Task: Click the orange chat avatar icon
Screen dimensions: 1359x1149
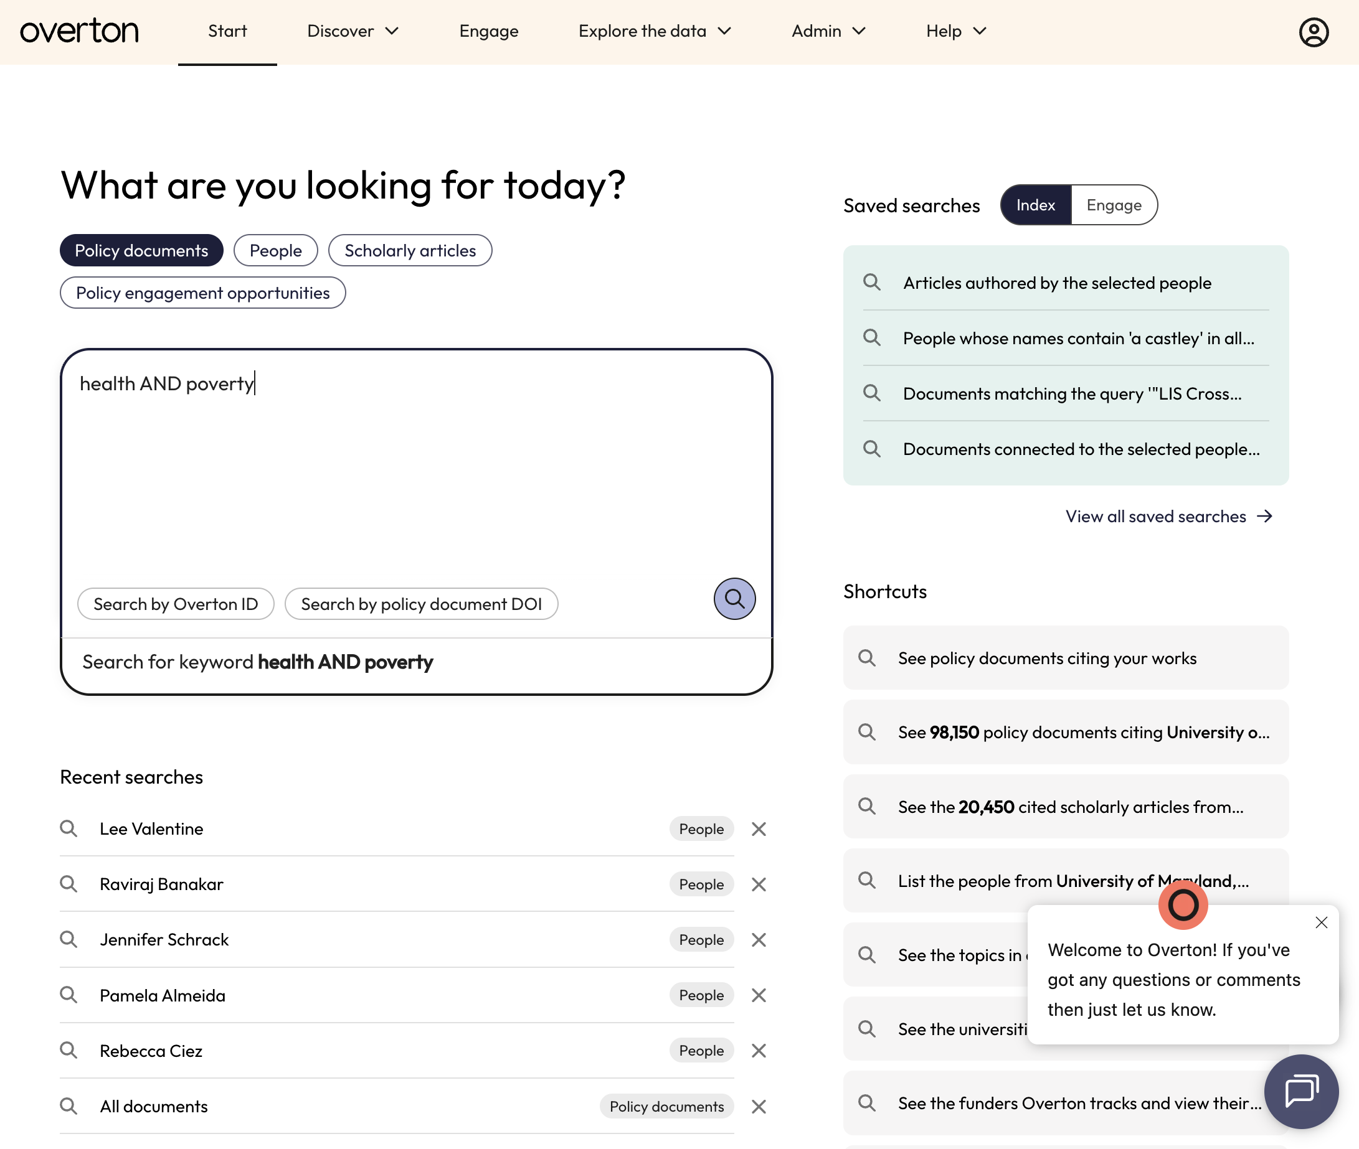Action: pyautogui.click(x=1182, y=905)
